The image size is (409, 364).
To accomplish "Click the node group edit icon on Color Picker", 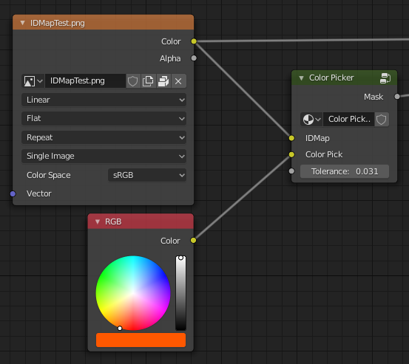I will [x=385, y=78].
